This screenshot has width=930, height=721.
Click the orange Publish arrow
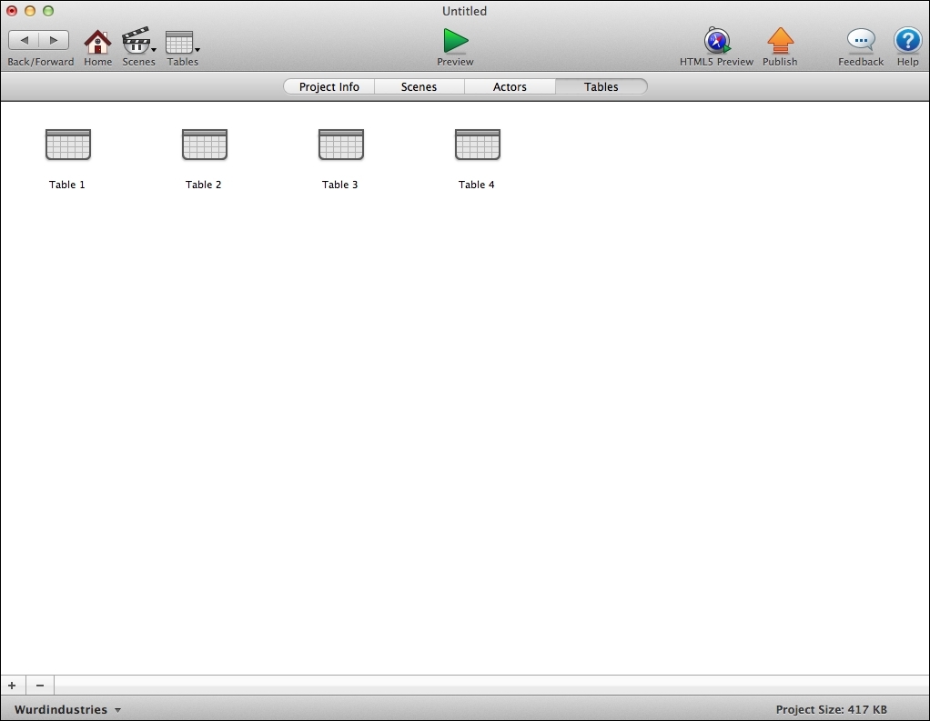tap(780, 41)
